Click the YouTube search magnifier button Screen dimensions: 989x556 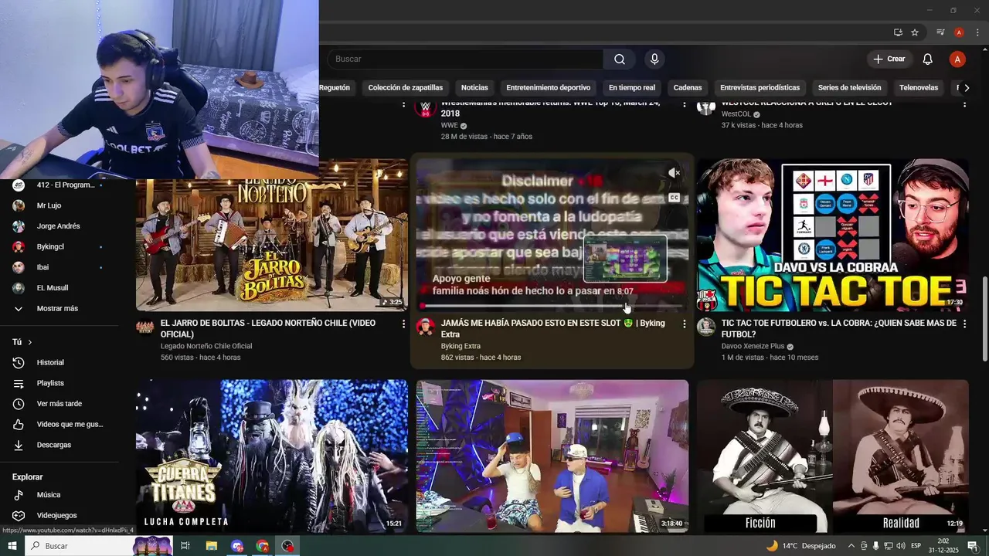tap(620, 59)
